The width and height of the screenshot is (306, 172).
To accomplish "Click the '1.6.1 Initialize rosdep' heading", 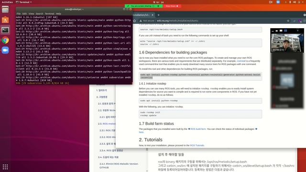I will point(153,84).
